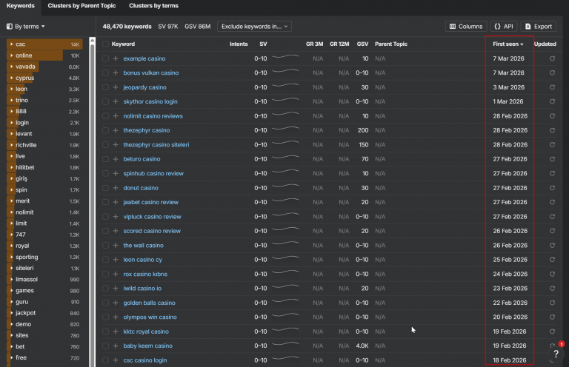Toggle the select-all keywords header checkbox
This screenshot has width=569, height=367.
106,44
